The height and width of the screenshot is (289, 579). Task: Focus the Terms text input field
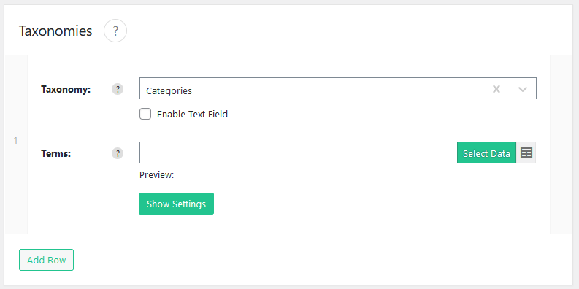299,153
